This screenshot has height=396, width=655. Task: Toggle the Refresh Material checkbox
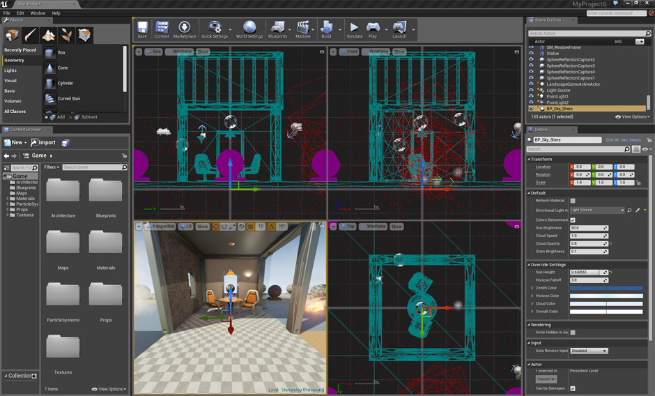[573, 201]
